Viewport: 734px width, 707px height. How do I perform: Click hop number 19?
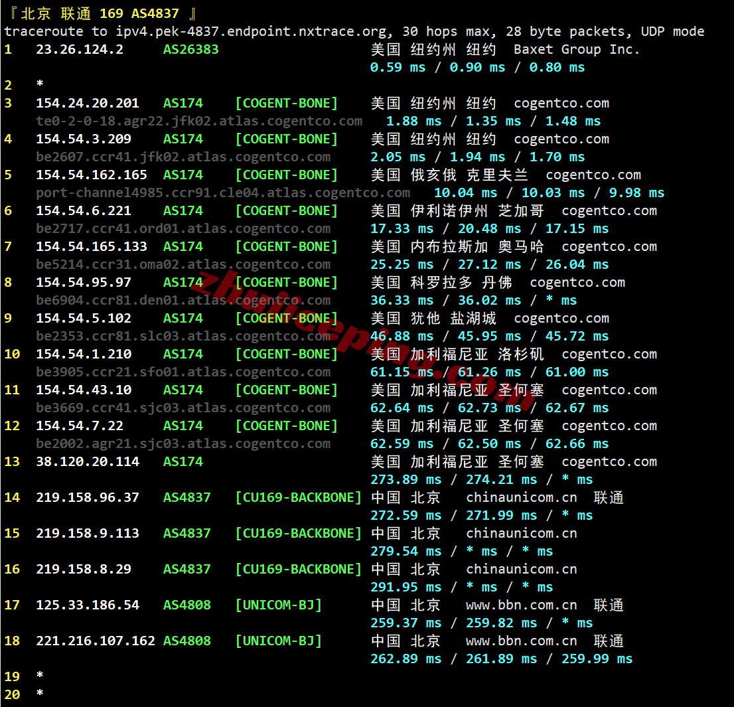click(12, 676)
